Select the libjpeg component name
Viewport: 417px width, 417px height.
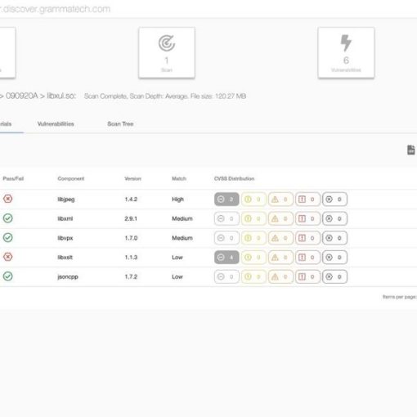pyautogui.click(x=66, y=200)
